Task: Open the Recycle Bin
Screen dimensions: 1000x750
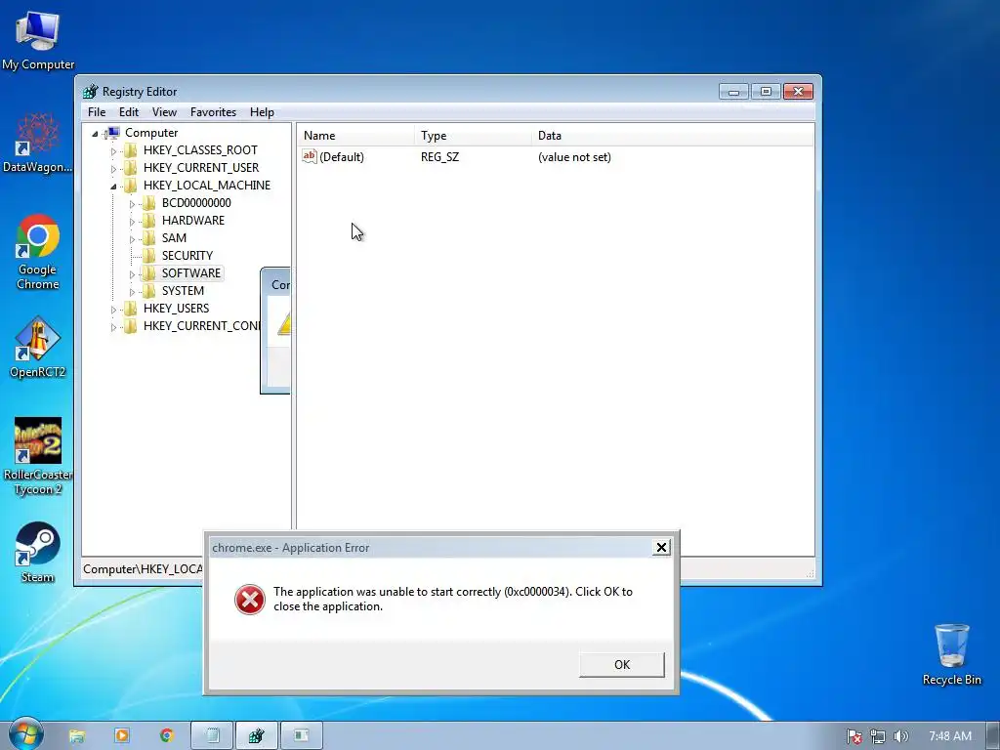Action: pyautogui.click(x=951, y=654)
